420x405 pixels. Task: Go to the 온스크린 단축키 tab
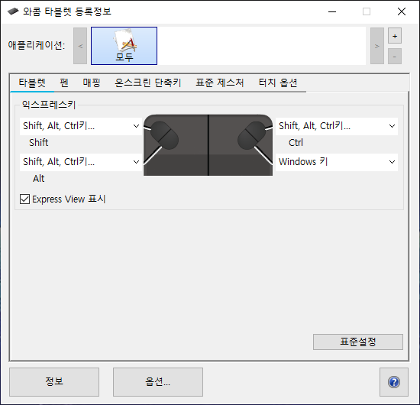[148, 83]
